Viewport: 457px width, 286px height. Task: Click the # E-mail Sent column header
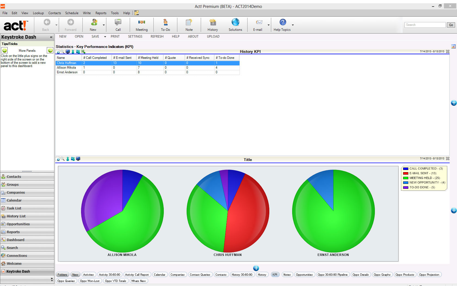(124, 58)
